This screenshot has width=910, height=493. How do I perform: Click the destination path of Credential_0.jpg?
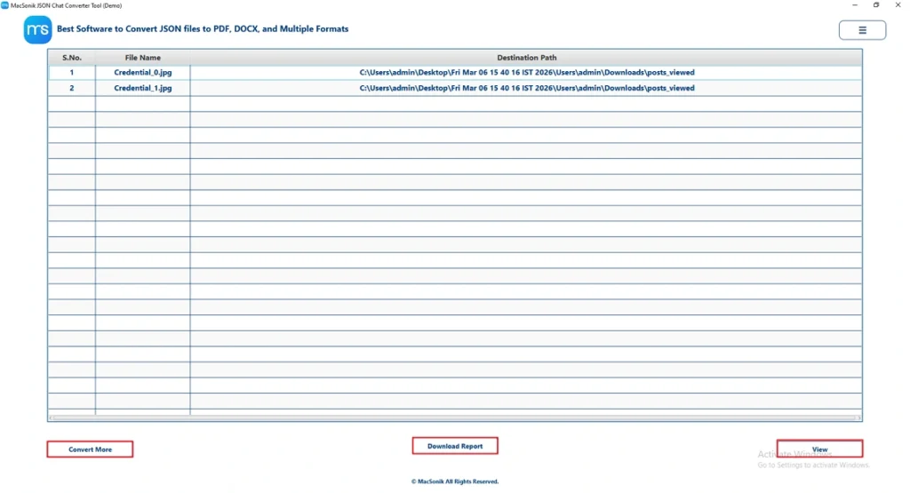click(526, 73)
